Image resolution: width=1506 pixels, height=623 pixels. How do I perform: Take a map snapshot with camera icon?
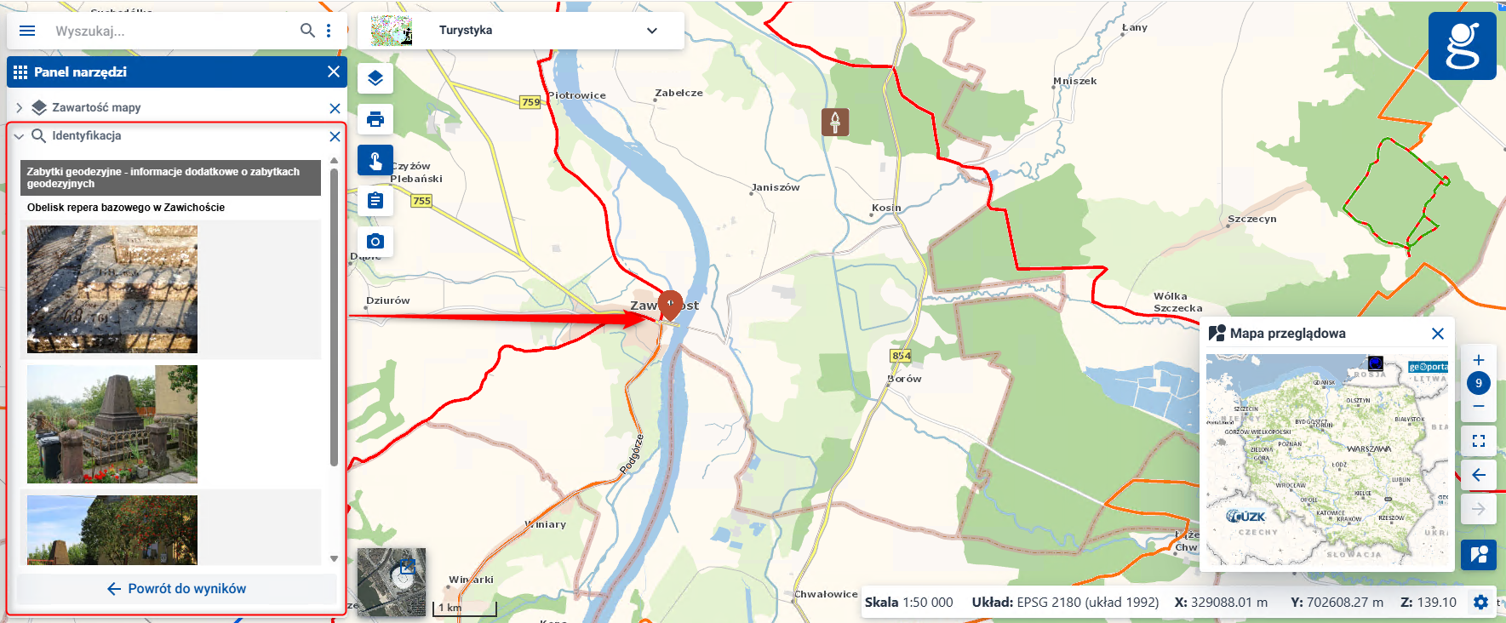[375, 241]
